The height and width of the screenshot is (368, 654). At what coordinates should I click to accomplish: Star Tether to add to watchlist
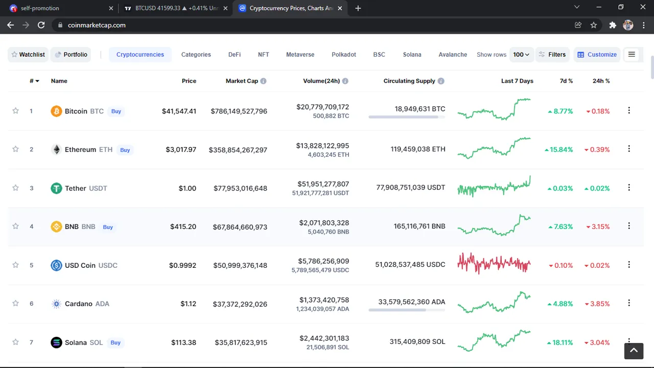tap(15, 188)
